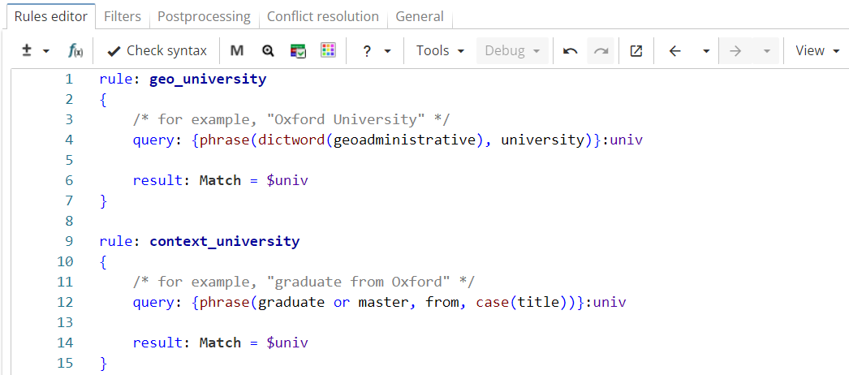This screenshot has width=849, height=375.
Task: Switch to the Rules editor tab
Action: point(51,17)
